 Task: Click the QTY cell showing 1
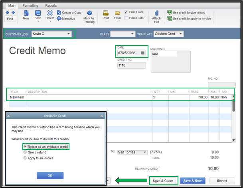(160, 97)
